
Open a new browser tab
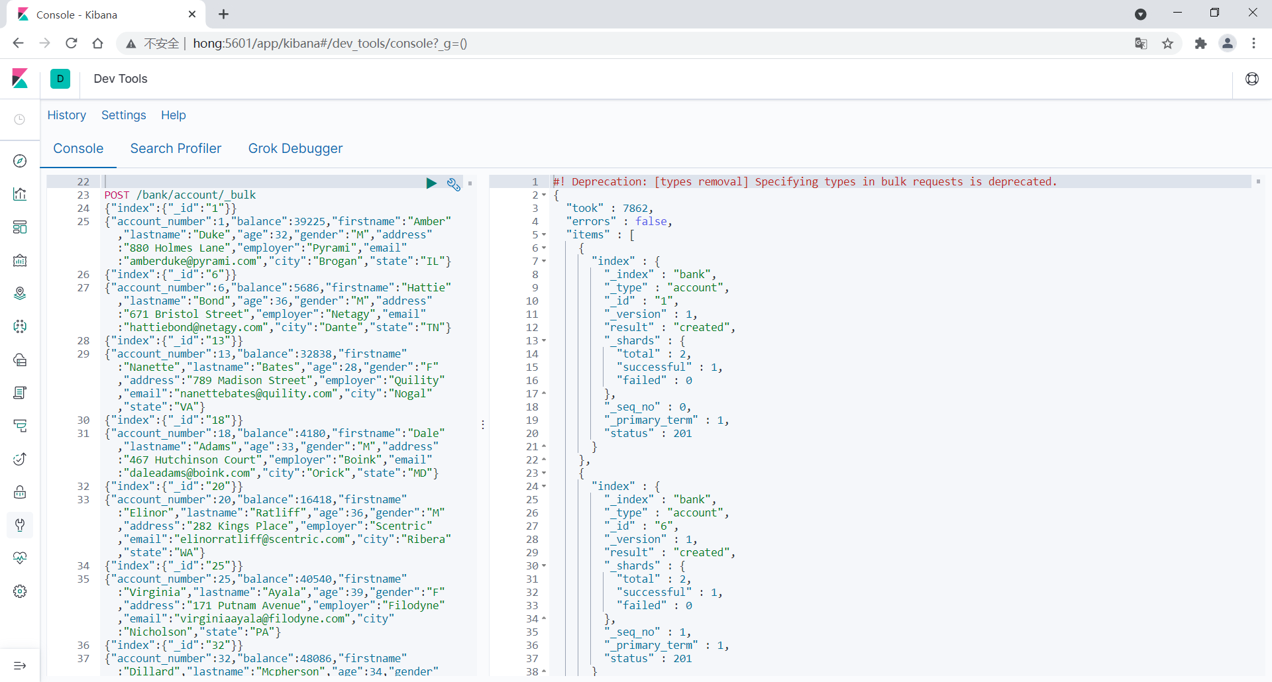coord(224,14)
